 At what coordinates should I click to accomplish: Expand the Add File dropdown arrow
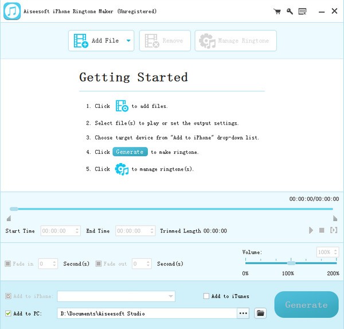pos(128,41)
